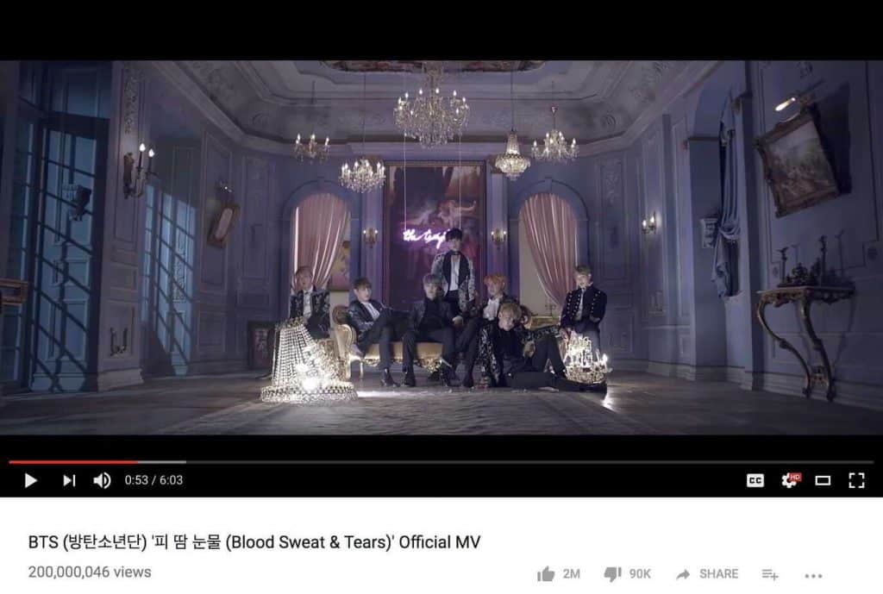Skip to the next video
This screenshot has width=883, height=594.
click(x=69, y=480)
